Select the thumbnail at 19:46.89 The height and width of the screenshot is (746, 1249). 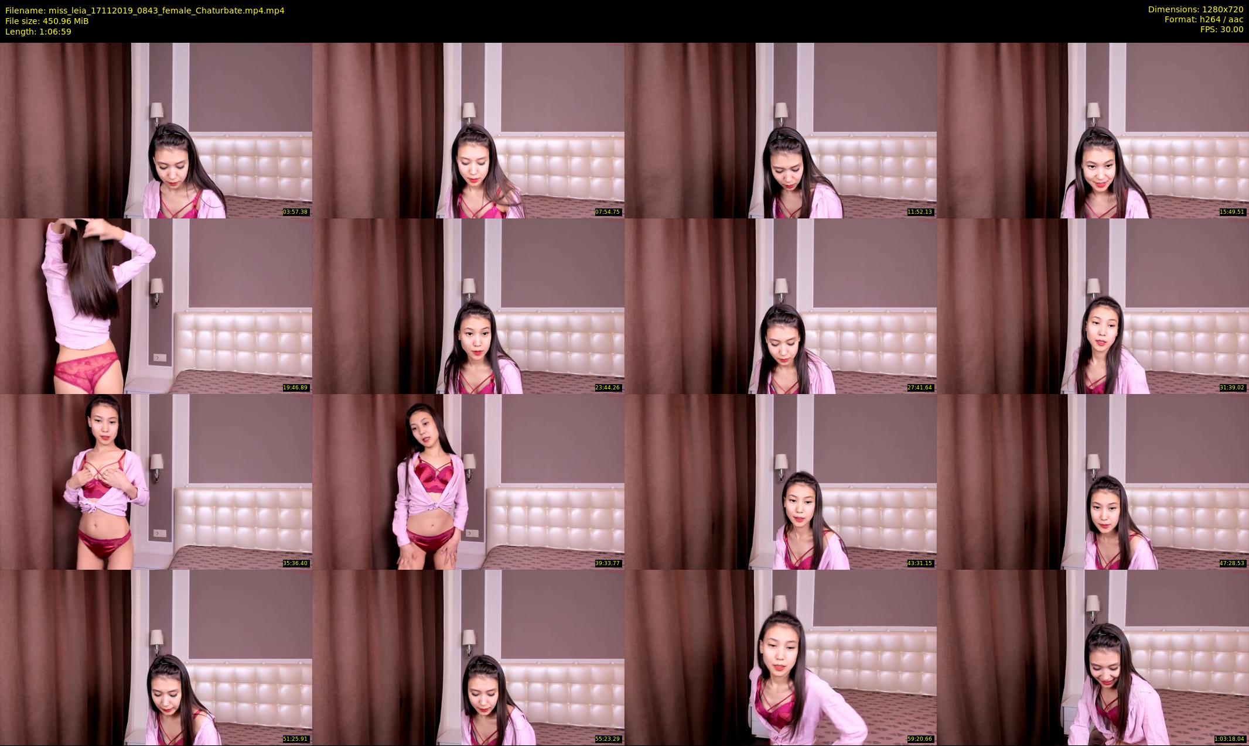coord(156,306)
